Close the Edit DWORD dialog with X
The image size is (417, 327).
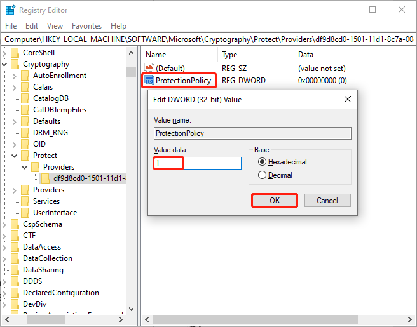click(348, 99)
